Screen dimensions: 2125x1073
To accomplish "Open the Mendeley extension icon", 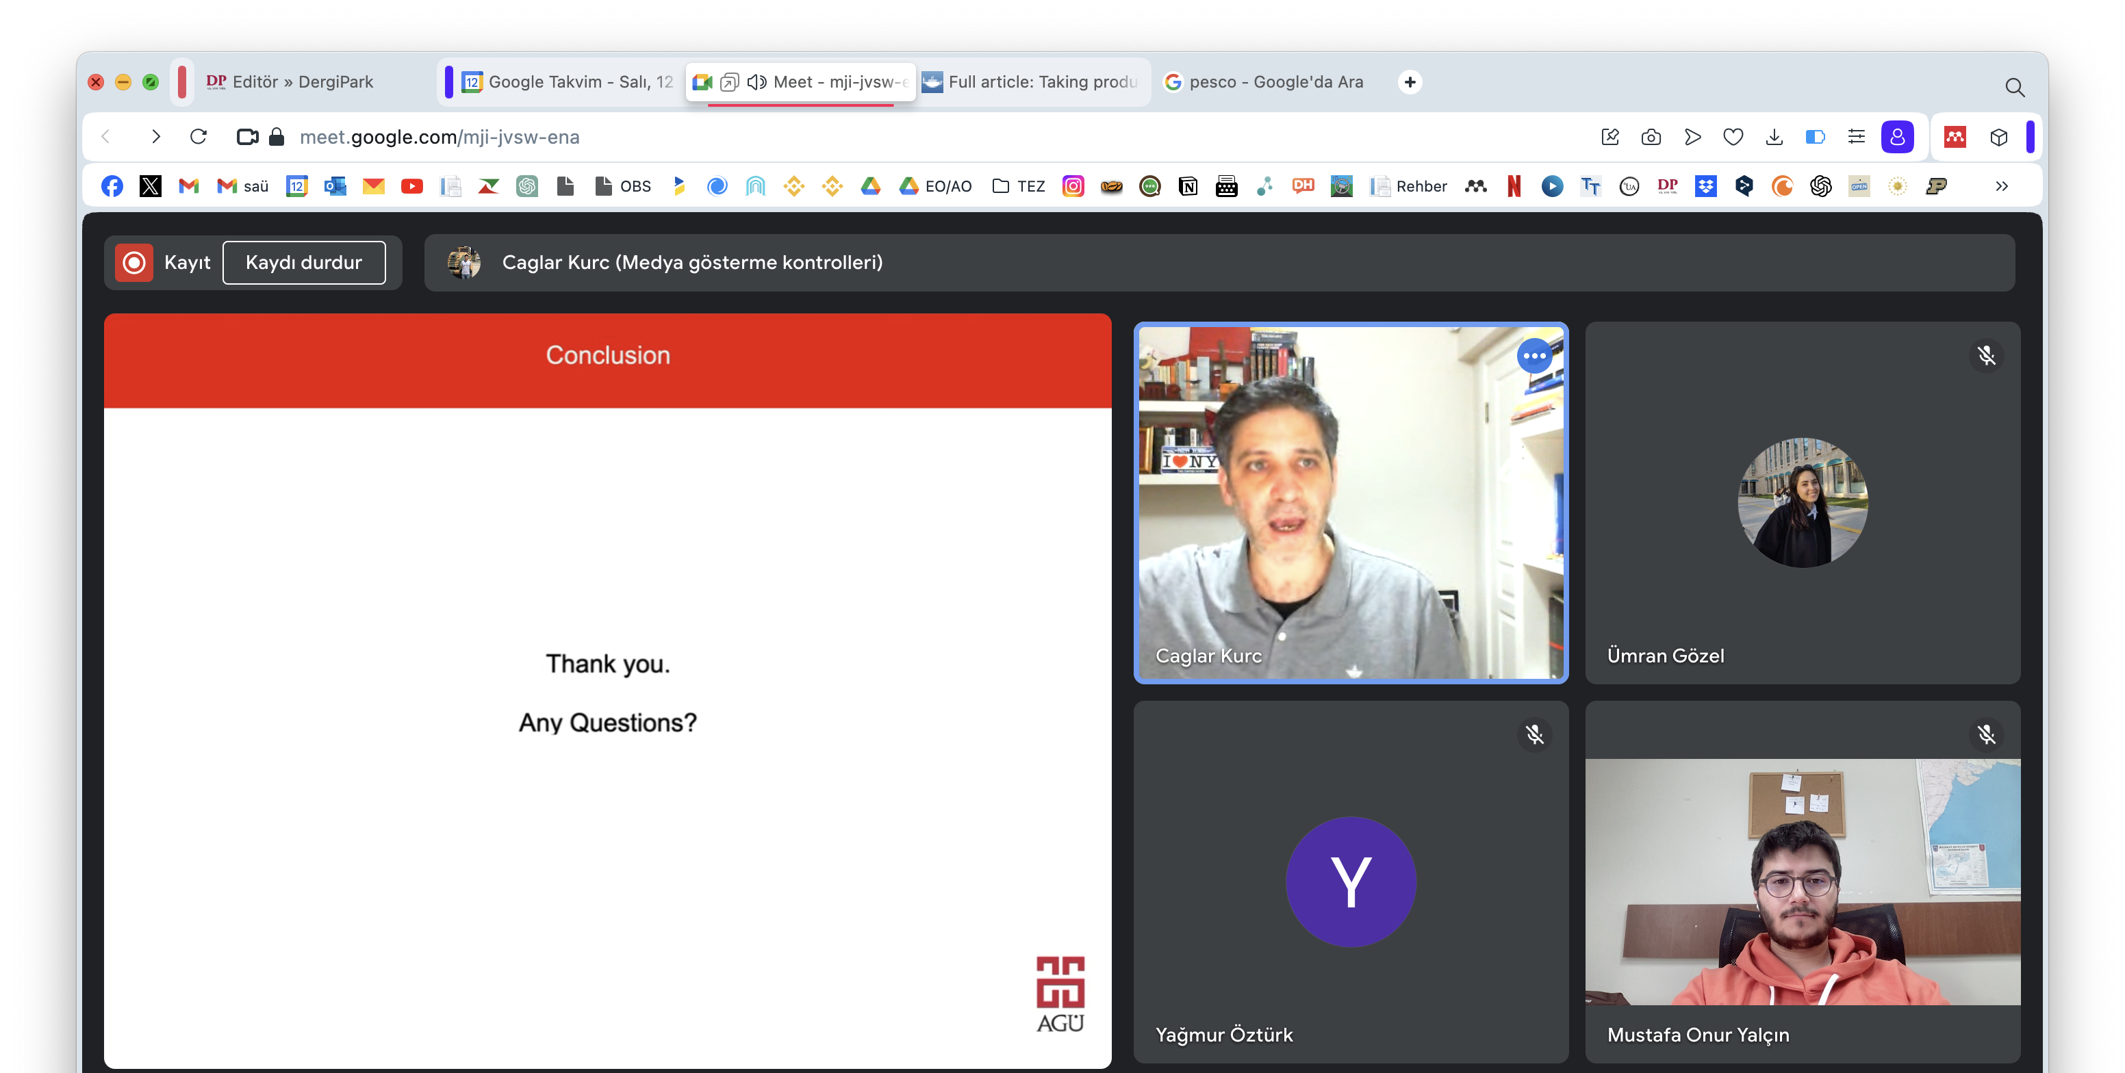I will (x=1955, y=137).
